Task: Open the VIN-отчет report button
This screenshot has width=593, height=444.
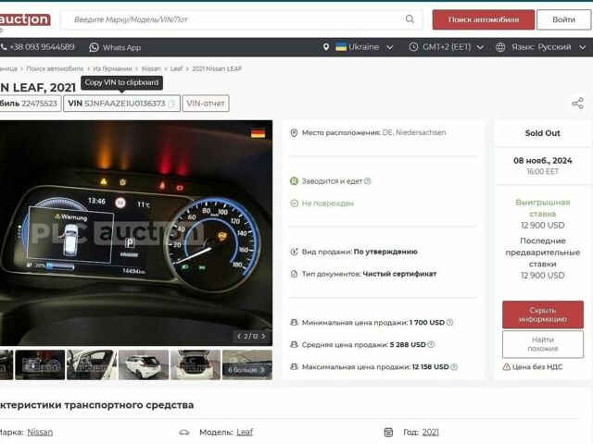Action: [x=206, y=104]
